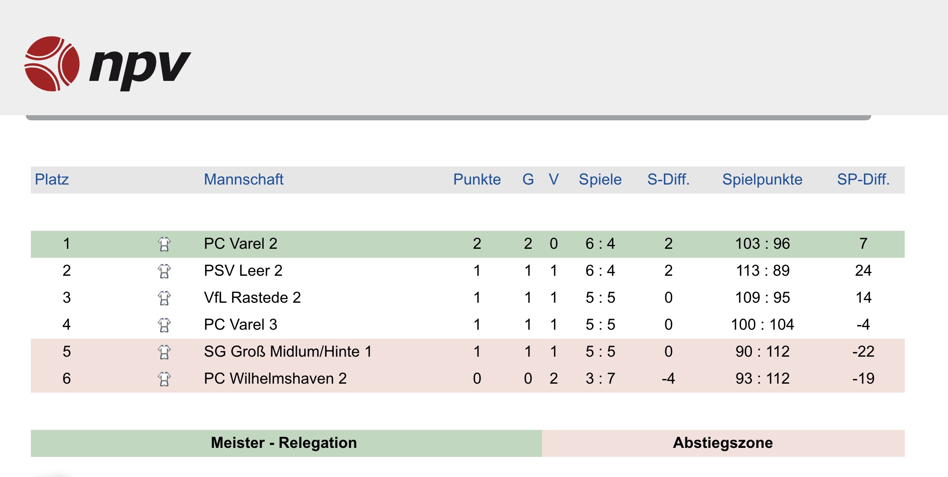
Task: Select the S-Diff. column header
Action: (668, 179)
